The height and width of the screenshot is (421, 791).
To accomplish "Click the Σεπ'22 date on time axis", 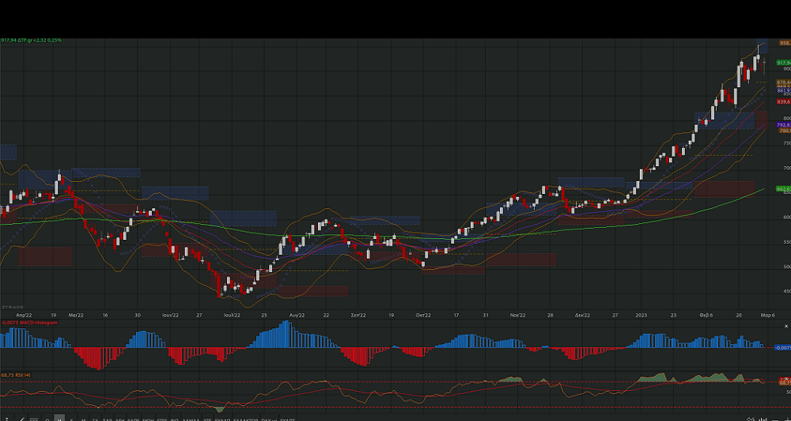I will click(x=358, y=315).
